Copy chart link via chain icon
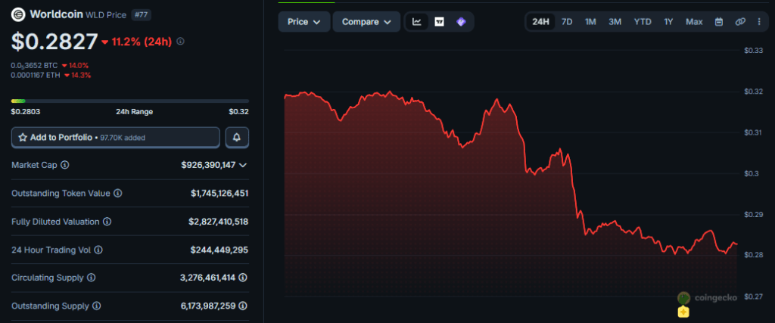This screenshot has height=323, width=775. (740, 22)
